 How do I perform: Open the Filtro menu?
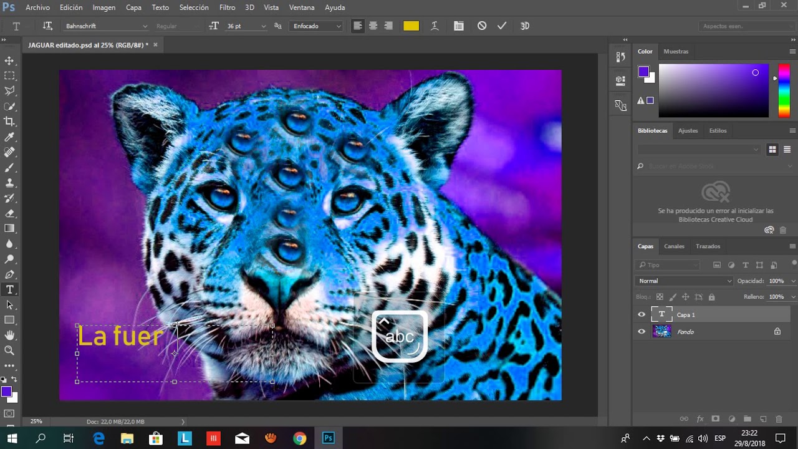point(227,7)
